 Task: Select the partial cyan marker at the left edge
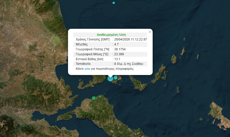(x=0, y=11)
